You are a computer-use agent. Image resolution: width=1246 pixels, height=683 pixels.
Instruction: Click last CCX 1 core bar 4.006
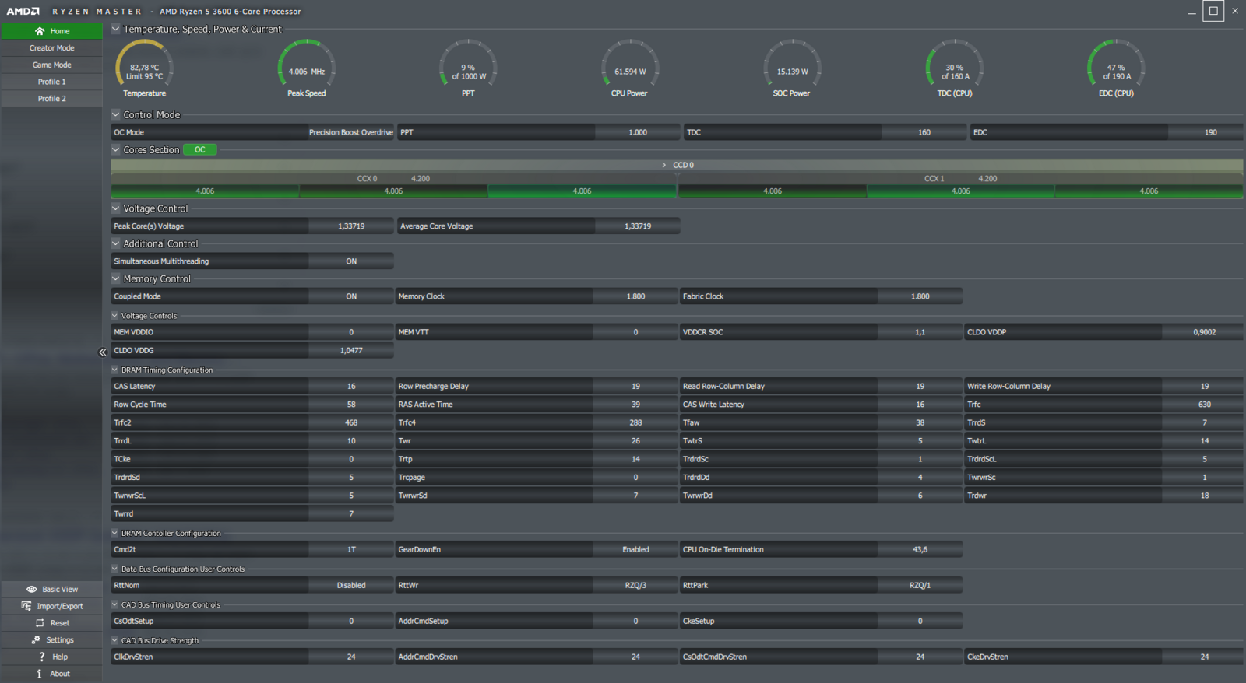click(1149, 191)
